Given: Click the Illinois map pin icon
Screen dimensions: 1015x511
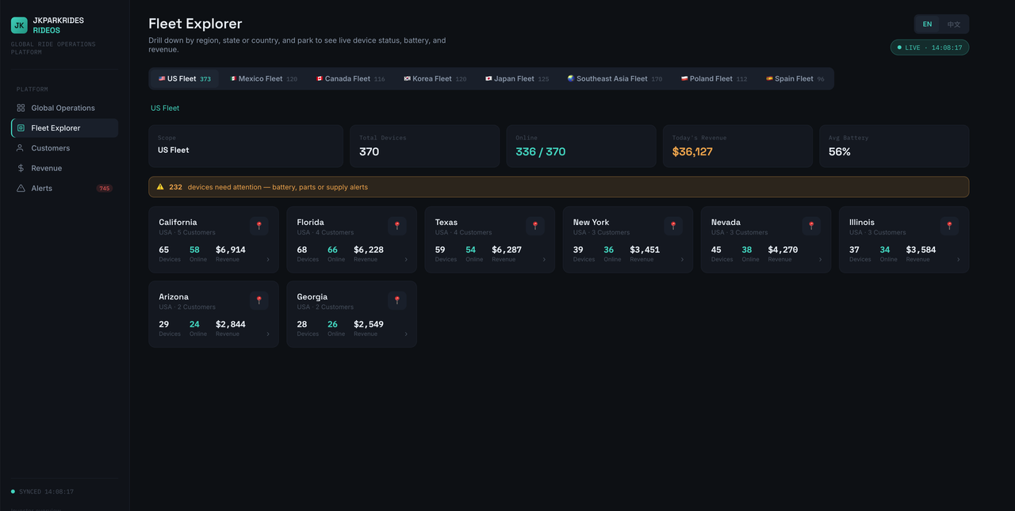Looking at the screenshot, I should pyautogui.click(x=949, y=226).
